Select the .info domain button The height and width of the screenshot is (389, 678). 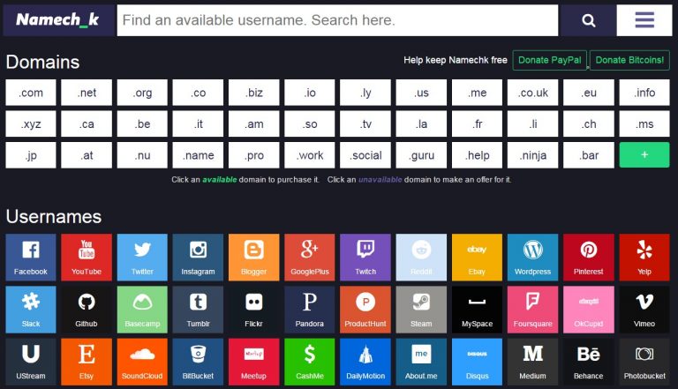point(644,93)
